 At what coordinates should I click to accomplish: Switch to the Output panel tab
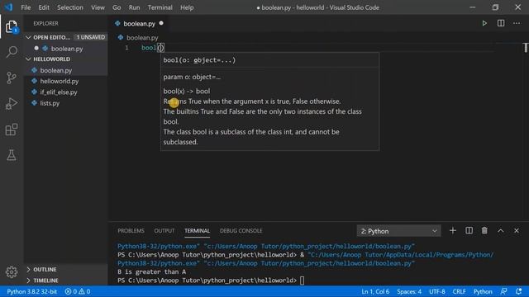pos(164,231)
